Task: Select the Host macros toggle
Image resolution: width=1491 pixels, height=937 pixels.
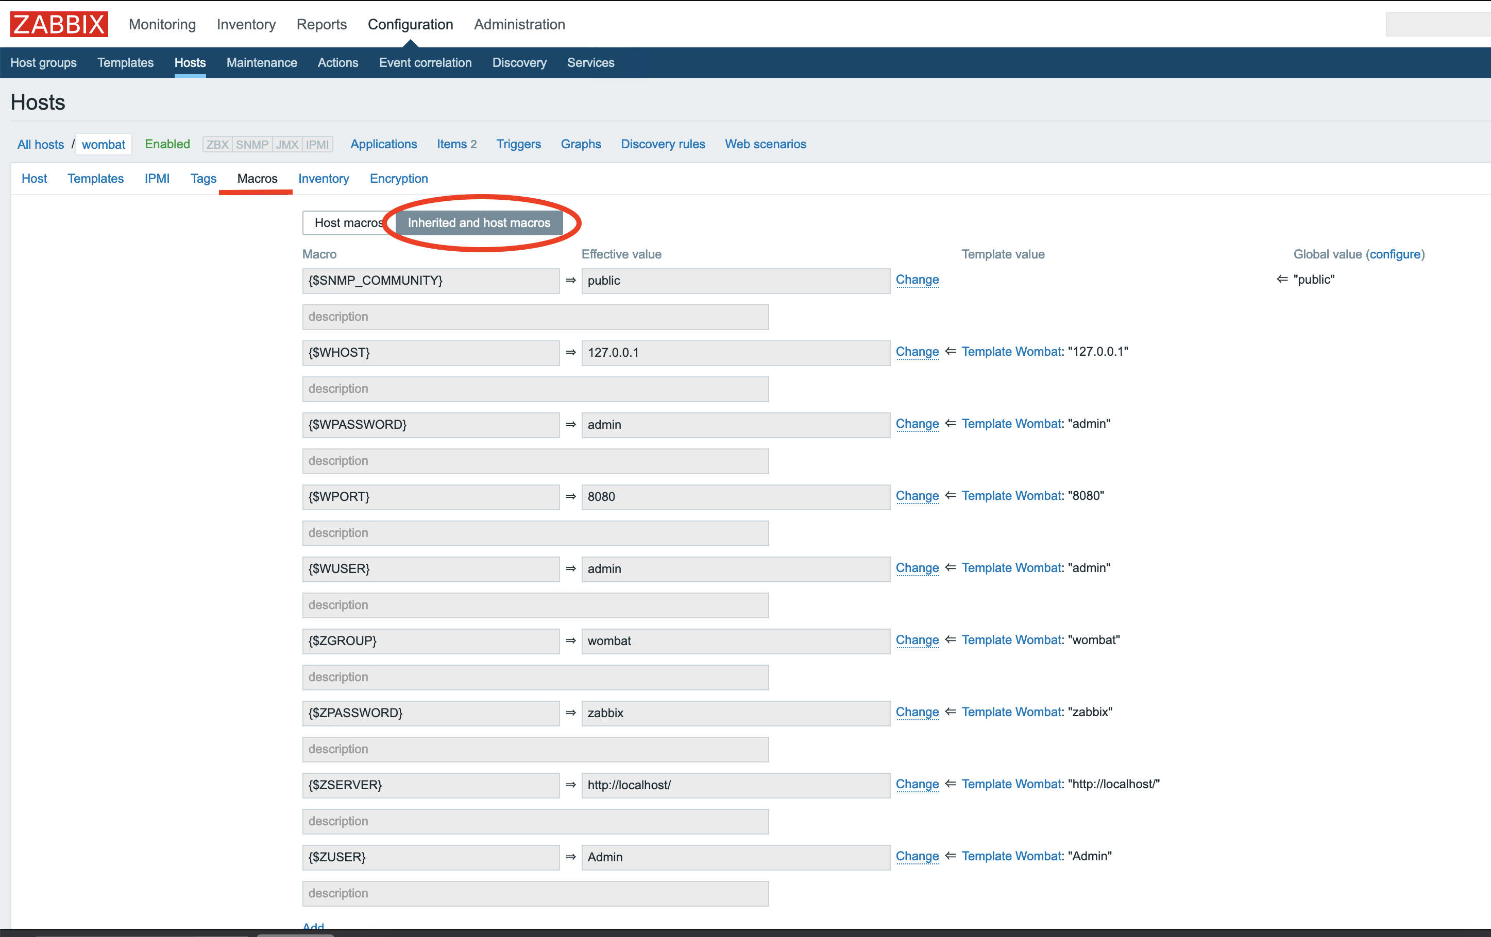Action: 349,223
